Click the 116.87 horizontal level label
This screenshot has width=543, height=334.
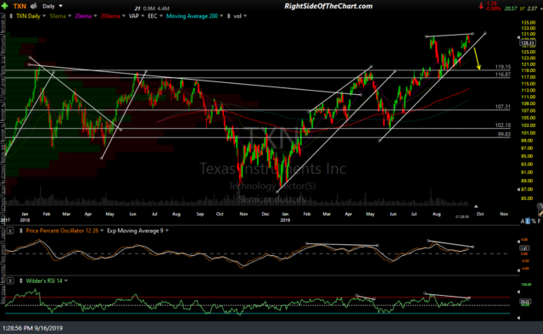[502, 75]
